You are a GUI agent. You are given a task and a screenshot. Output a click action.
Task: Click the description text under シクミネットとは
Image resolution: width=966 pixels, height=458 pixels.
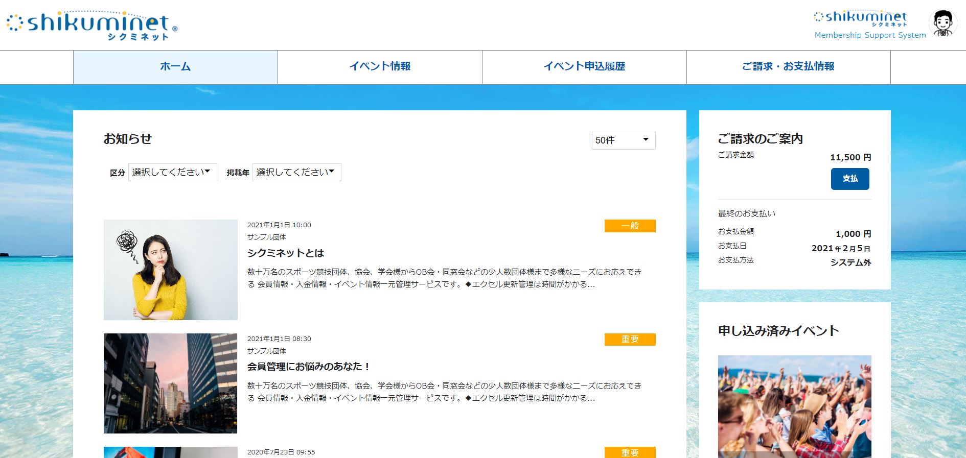tap(444, 278)
